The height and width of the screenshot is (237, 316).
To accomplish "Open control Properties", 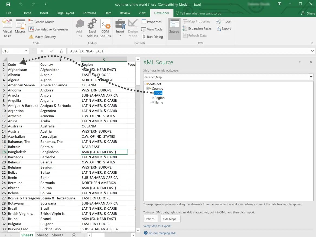I will click(152, 22).
